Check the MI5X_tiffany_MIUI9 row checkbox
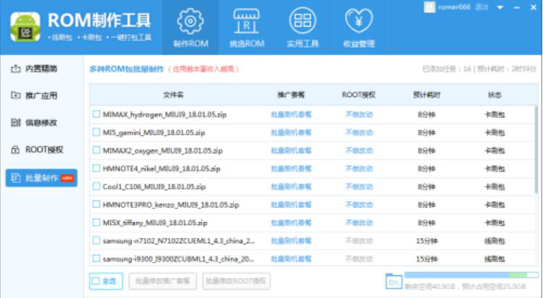 [96, 223]
